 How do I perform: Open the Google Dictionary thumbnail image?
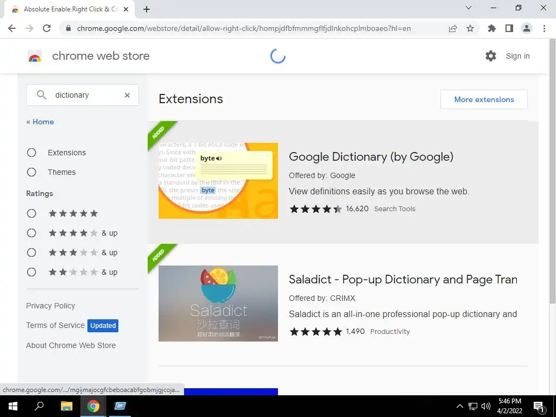tap(218, 180)
